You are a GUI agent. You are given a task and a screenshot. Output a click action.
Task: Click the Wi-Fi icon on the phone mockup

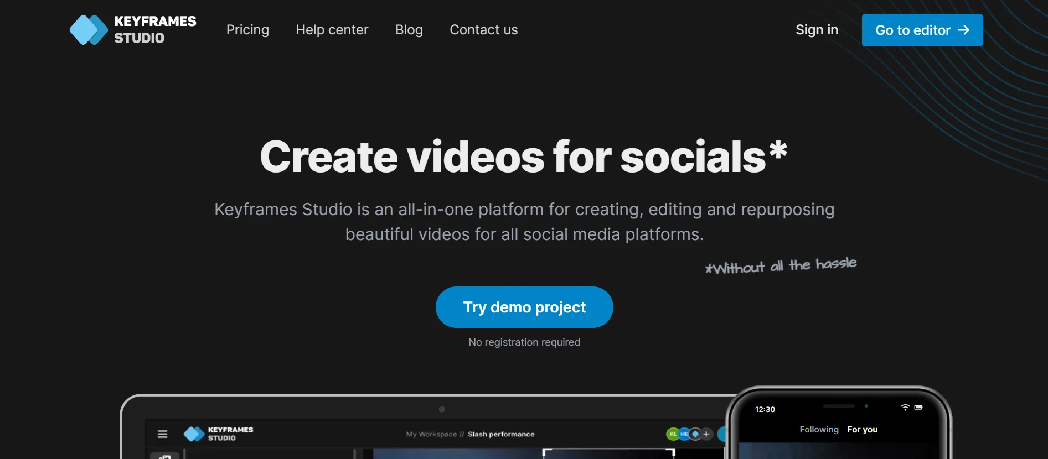point(905,408)
